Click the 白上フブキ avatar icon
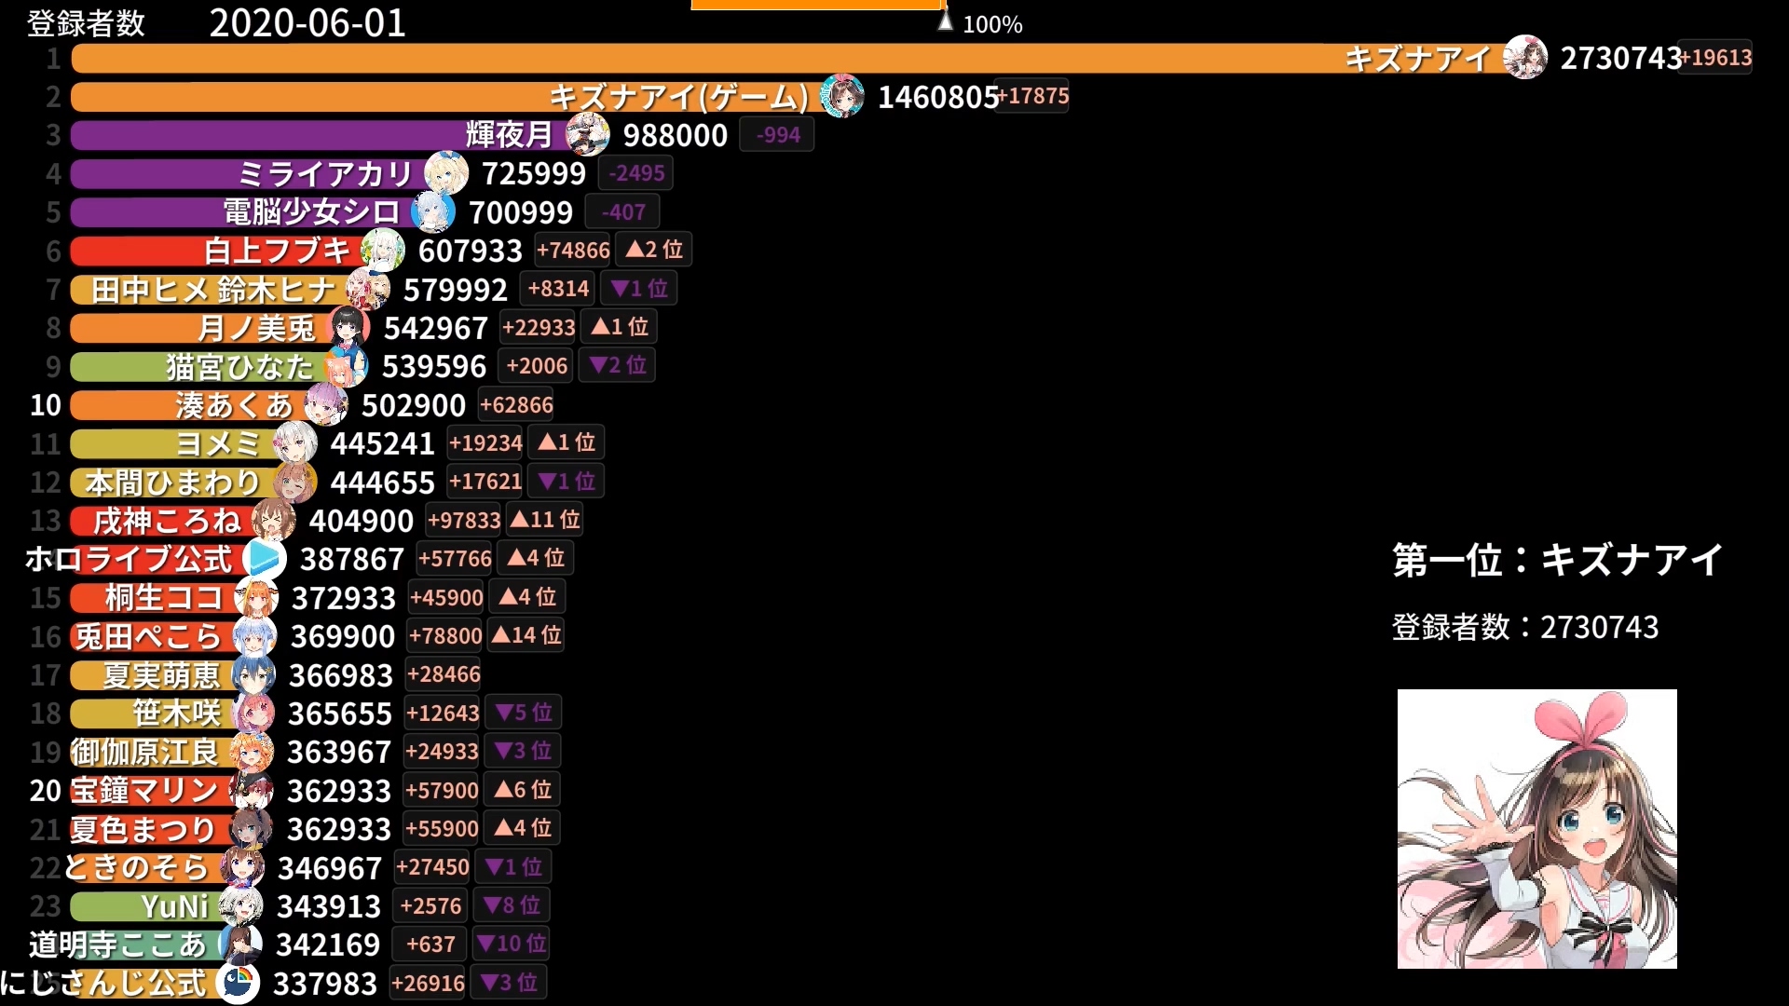 pyautogui.click(x=382, y=251)
